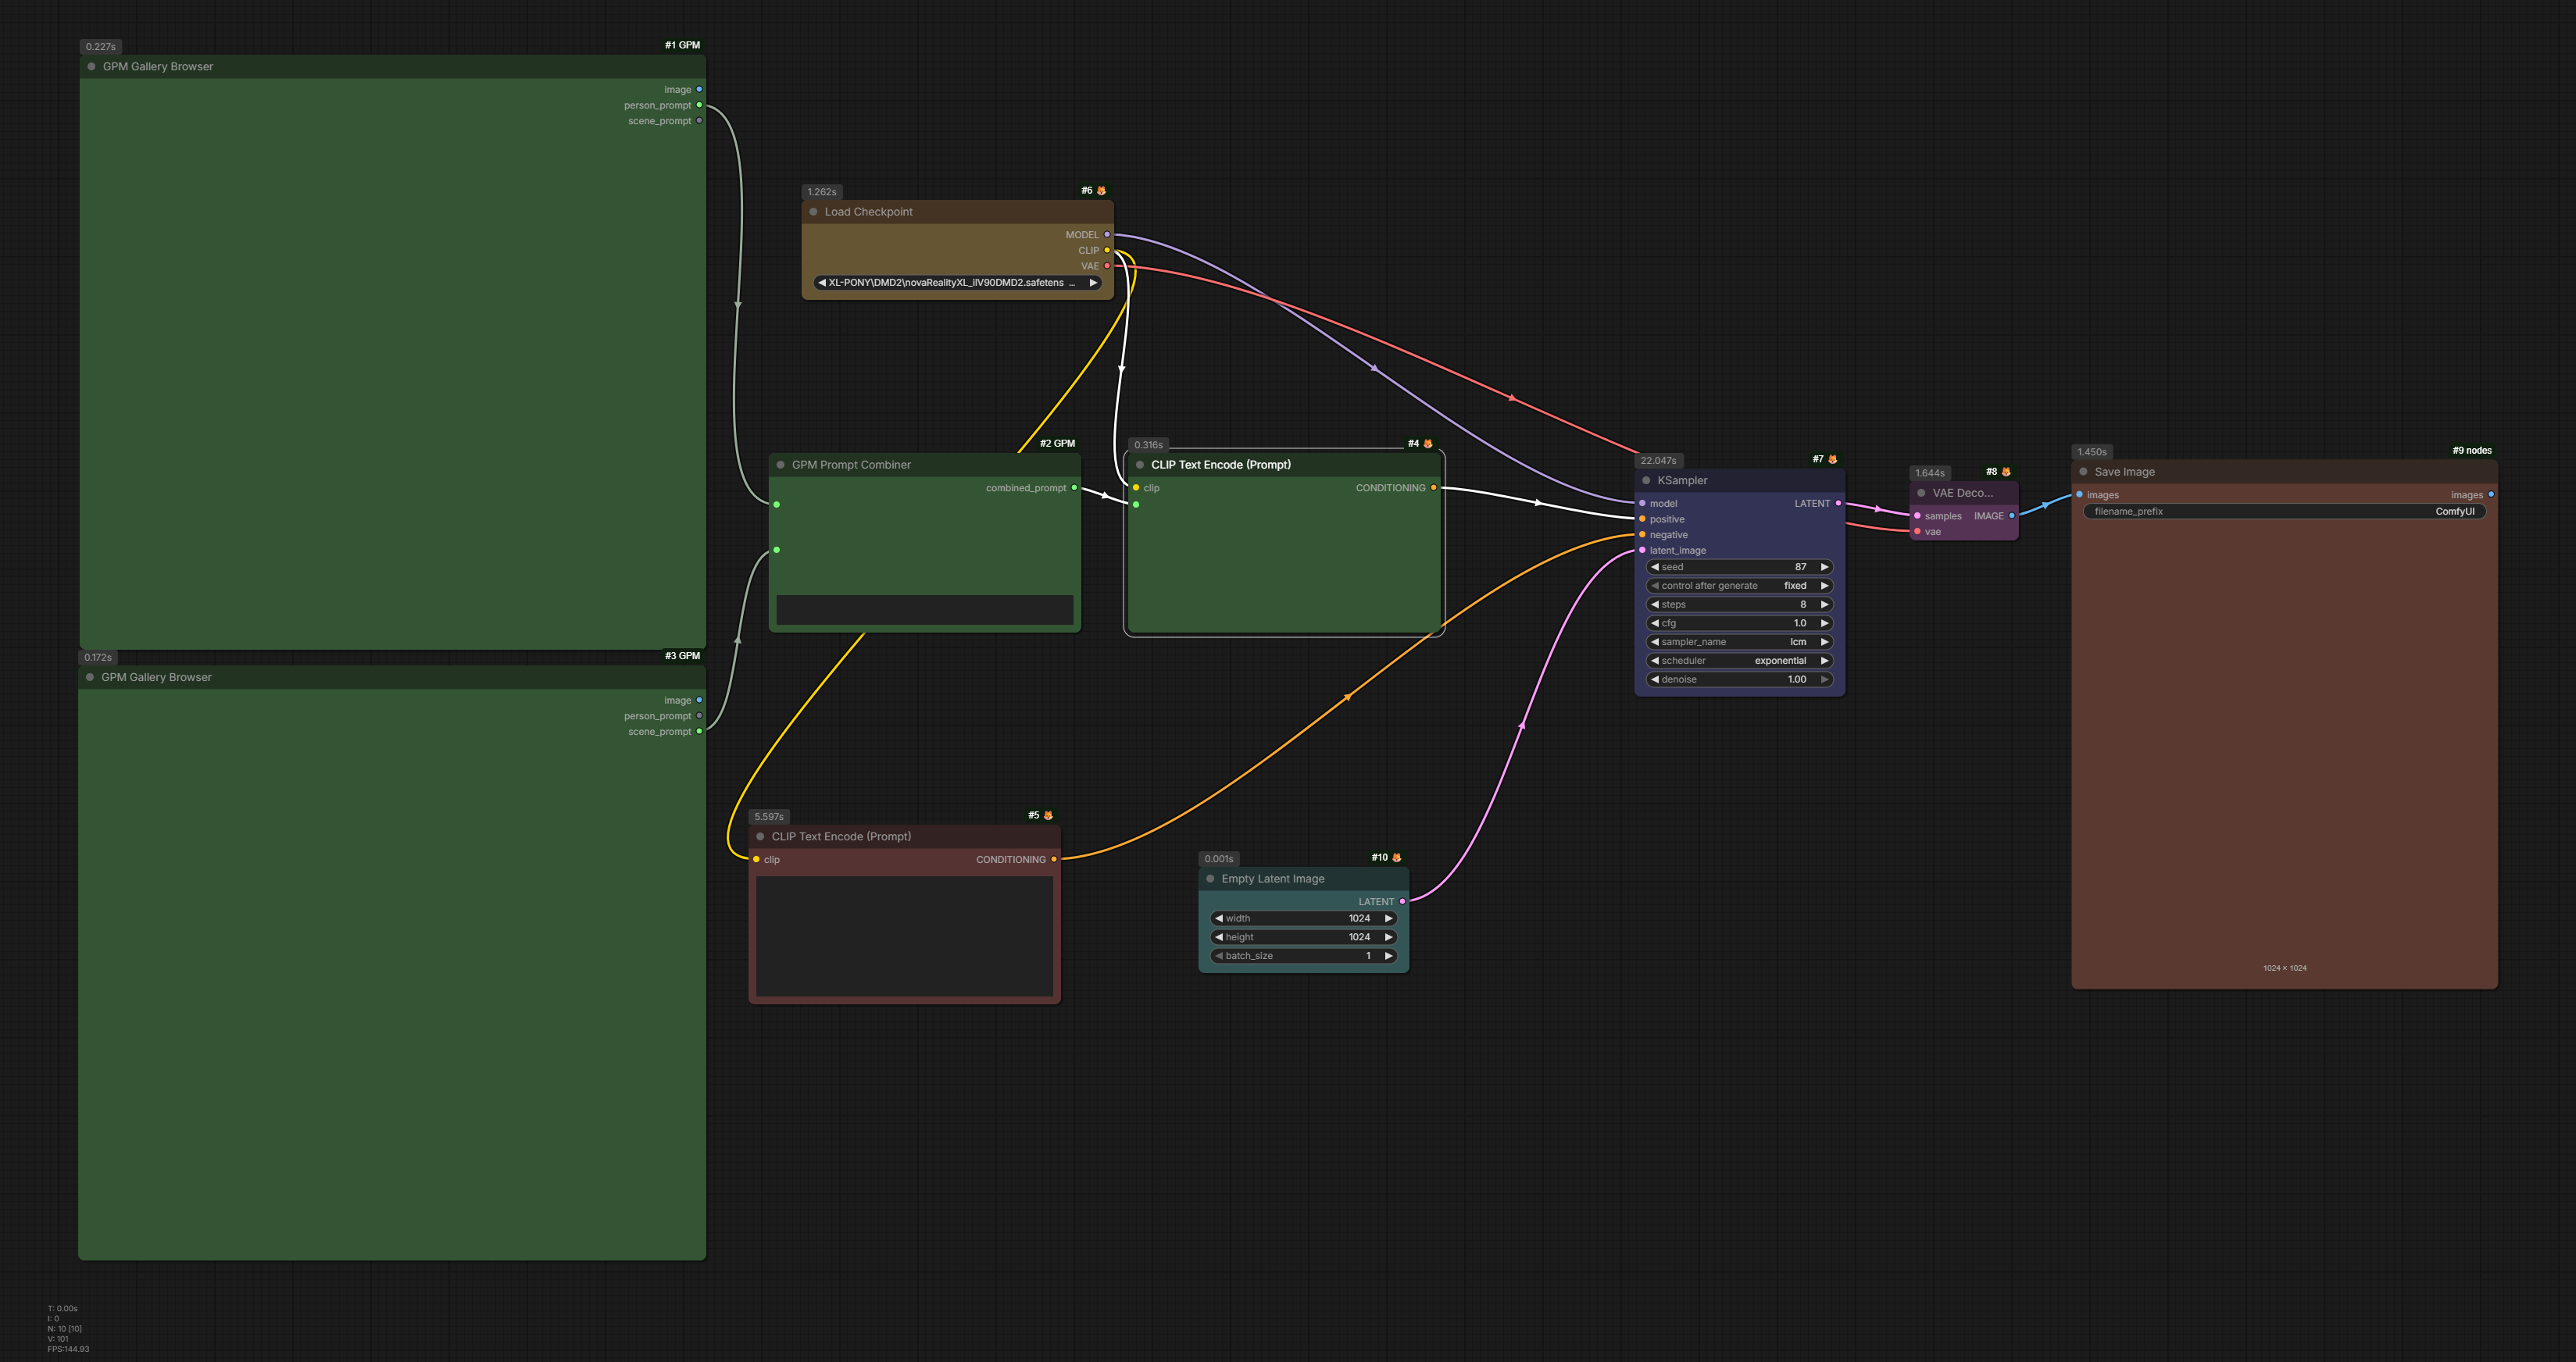Increase cfg value using right arrow
This screenshot has height=1362, width=2576.
[1824, 623]
